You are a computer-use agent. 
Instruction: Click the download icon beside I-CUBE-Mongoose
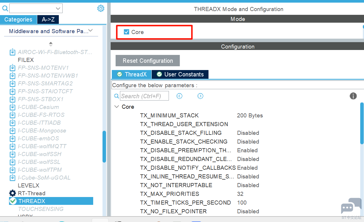point(13,131)
